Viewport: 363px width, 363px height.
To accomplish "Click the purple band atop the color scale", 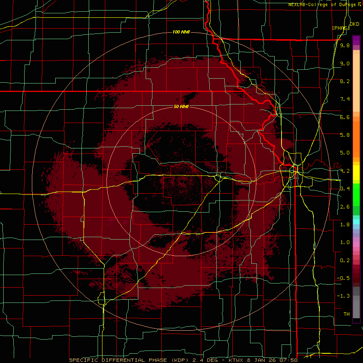I will click(x=356, y=40).
